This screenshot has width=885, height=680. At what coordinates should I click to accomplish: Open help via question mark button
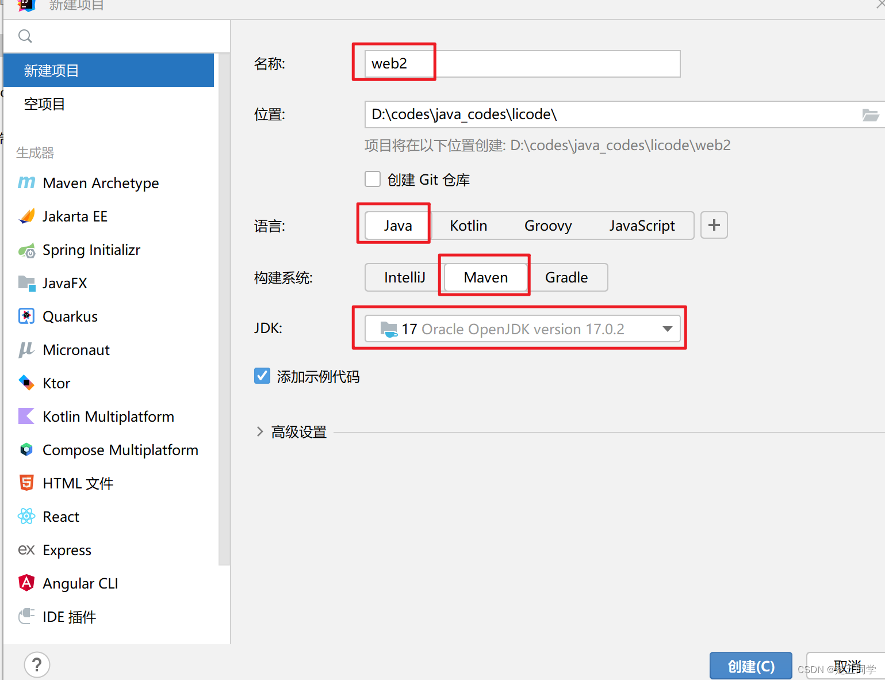point(37,665)
